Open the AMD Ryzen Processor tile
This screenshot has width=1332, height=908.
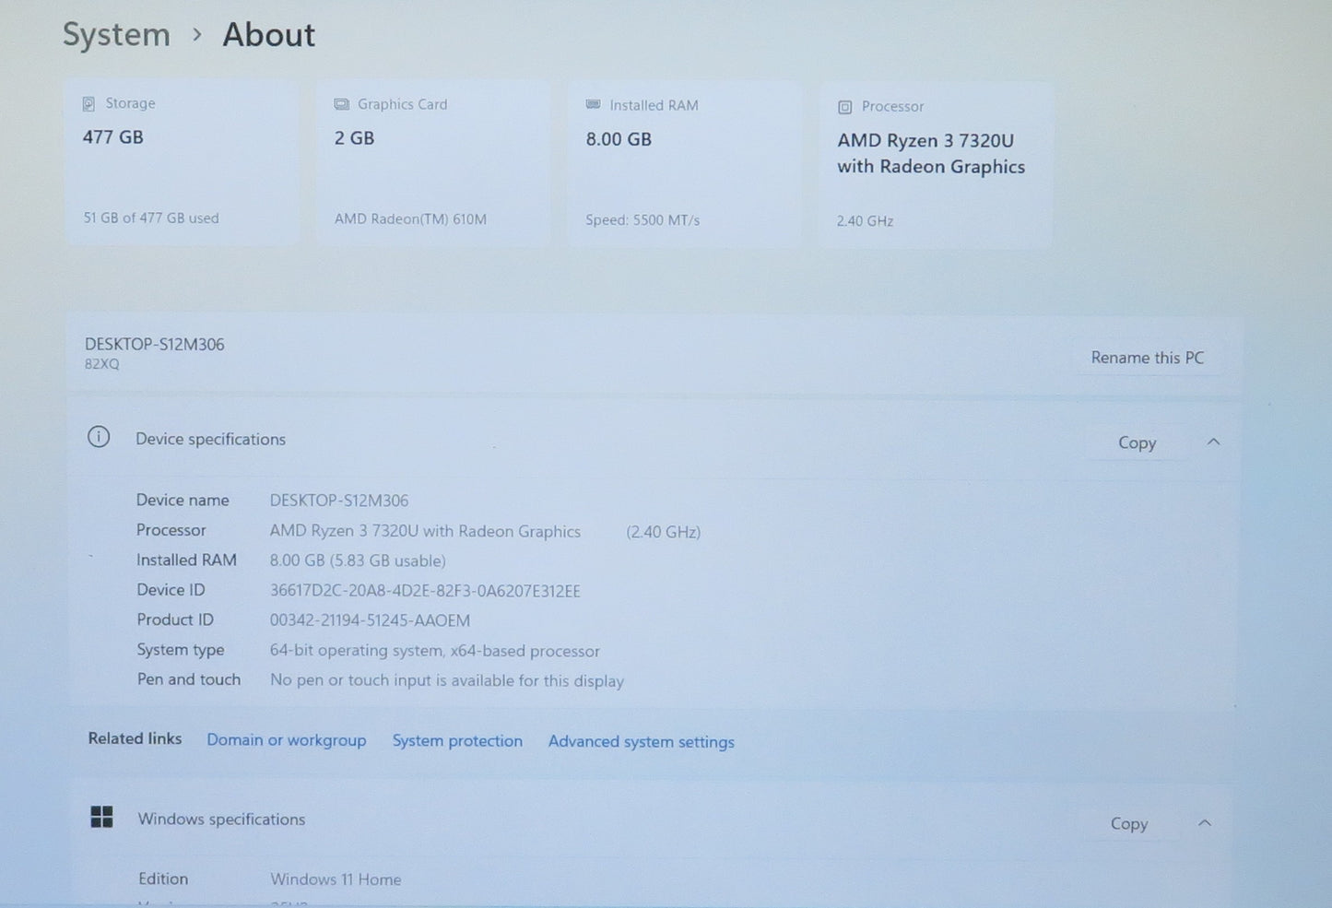[936, 165]
